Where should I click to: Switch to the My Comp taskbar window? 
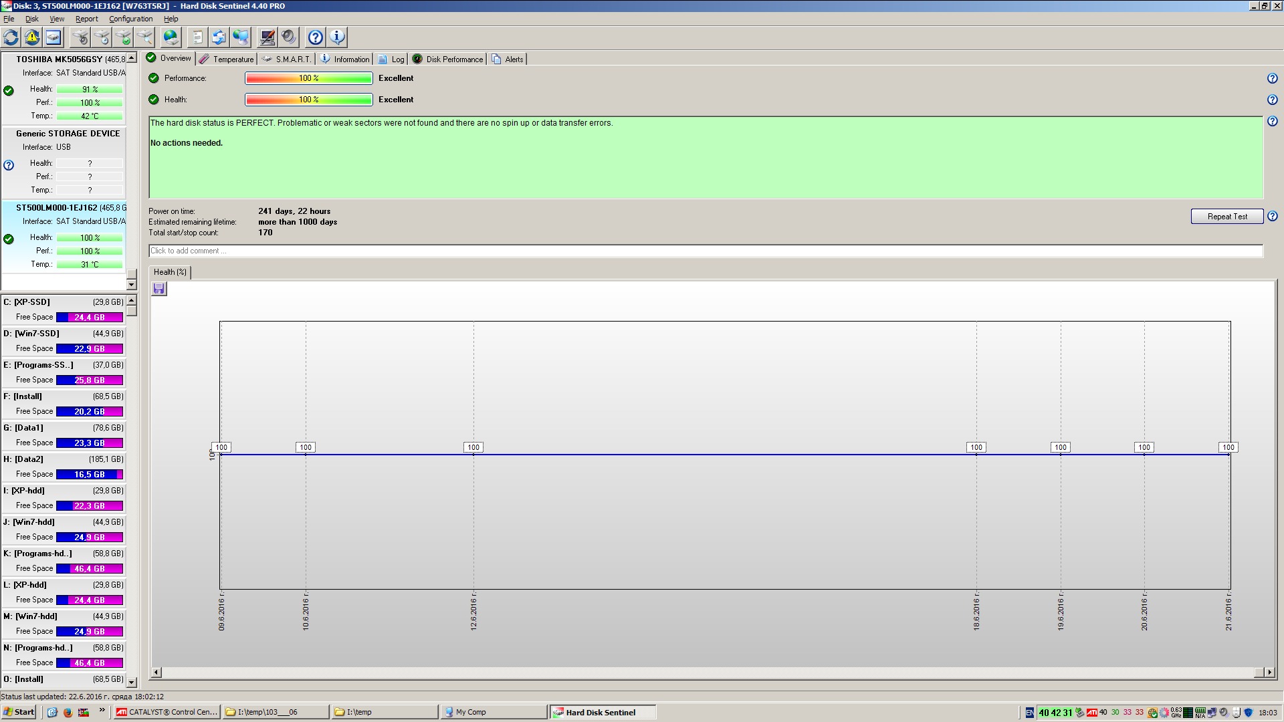494,712
